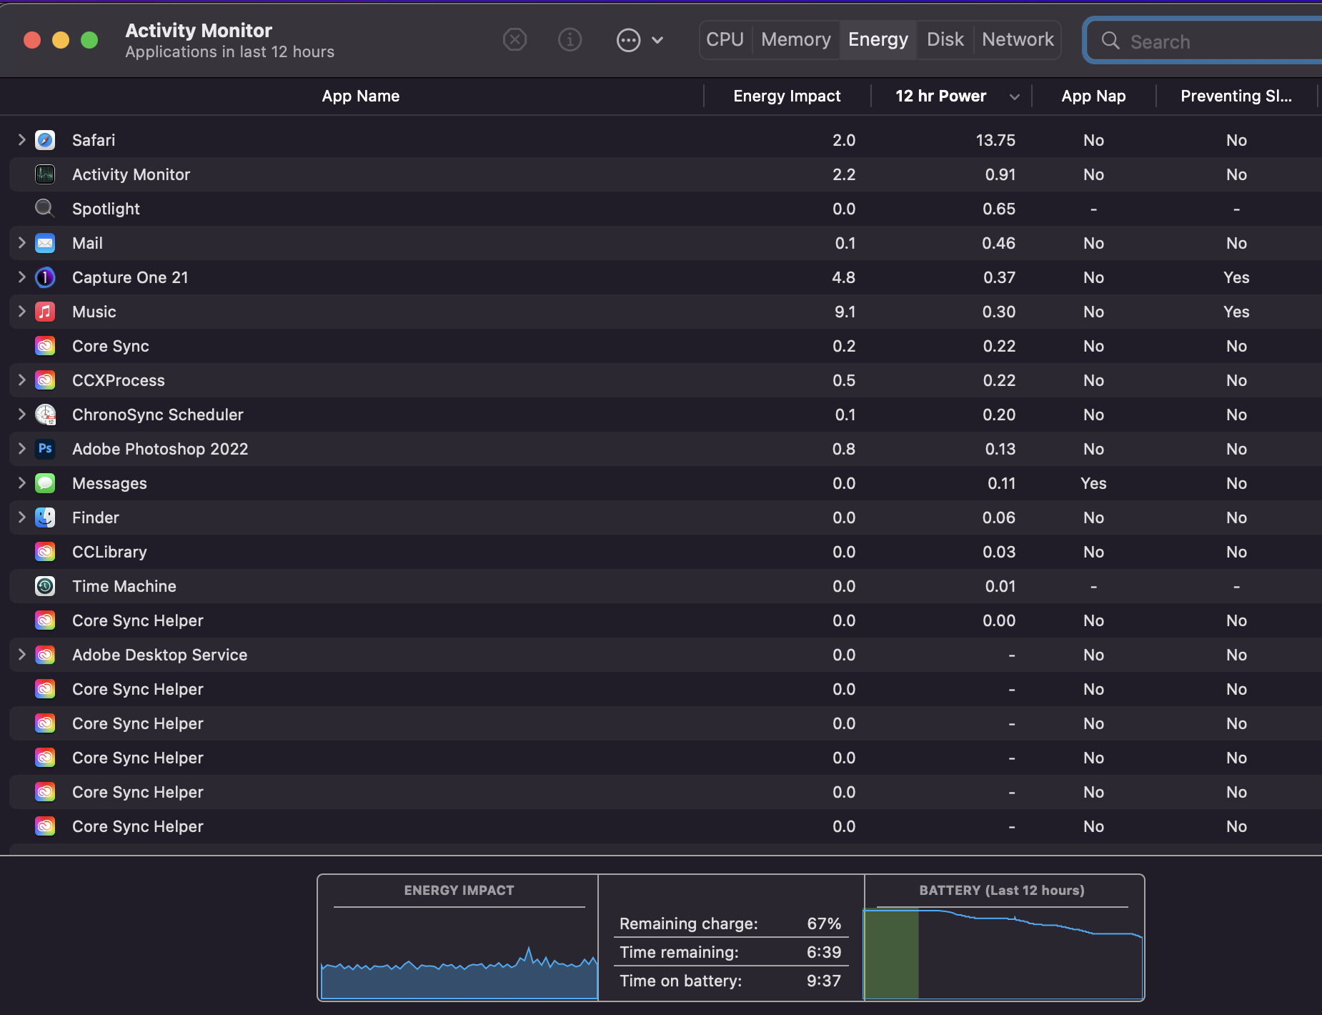Click the Time remaining 6:39 value

(x=824, y=952)
